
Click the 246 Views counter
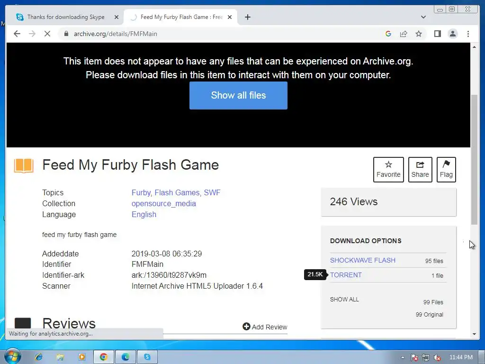(353, 202)
